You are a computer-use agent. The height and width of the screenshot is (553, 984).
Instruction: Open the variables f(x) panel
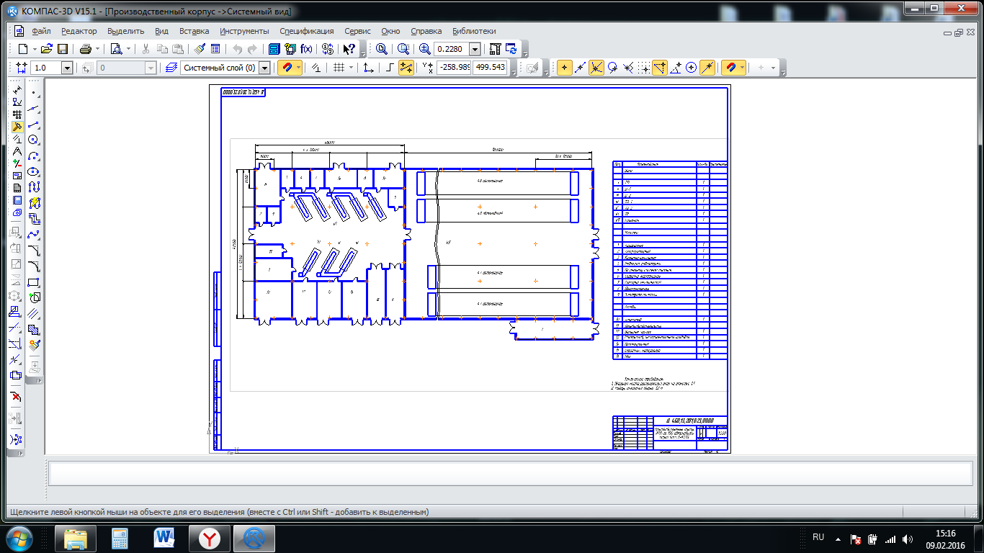tap(306, 49)
